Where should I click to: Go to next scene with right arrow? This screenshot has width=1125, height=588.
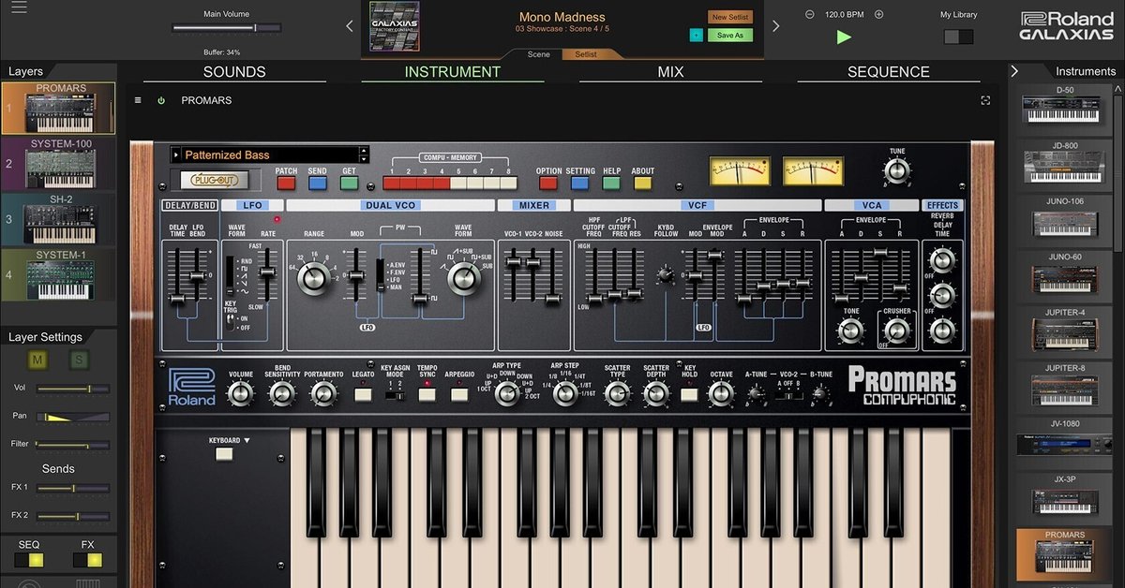tap(775, 26)
